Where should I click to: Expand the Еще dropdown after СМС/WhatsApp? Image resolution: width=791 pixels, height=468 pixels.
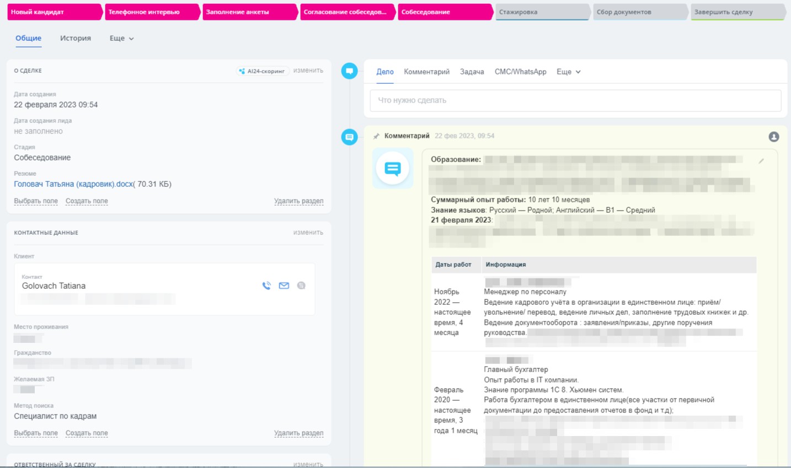(x=568, y=72)
